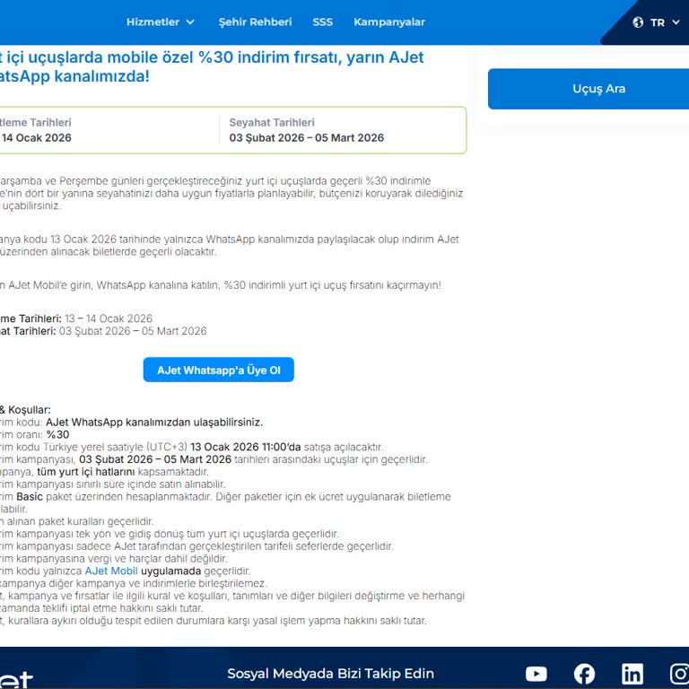Click the bold 13 Ocak 2026 11:00'da text

[246, 447]
